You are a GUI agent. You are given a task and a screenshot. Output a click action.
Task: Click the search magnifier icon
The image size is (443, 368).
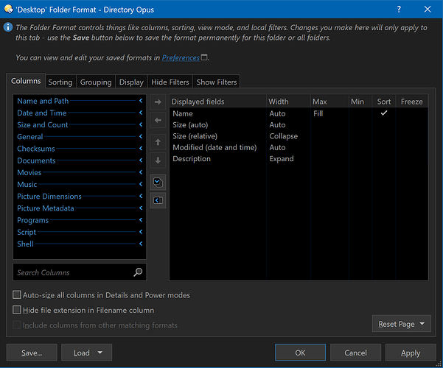tap(138, 272)
